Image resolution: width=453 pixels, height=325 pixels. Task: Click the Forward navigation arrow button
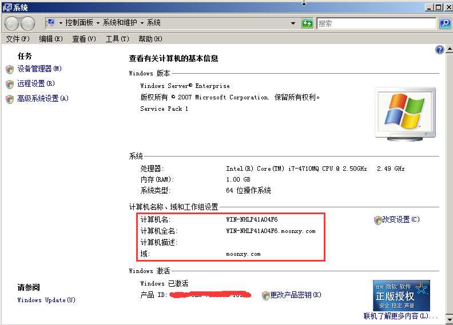(x=27, y=23)
